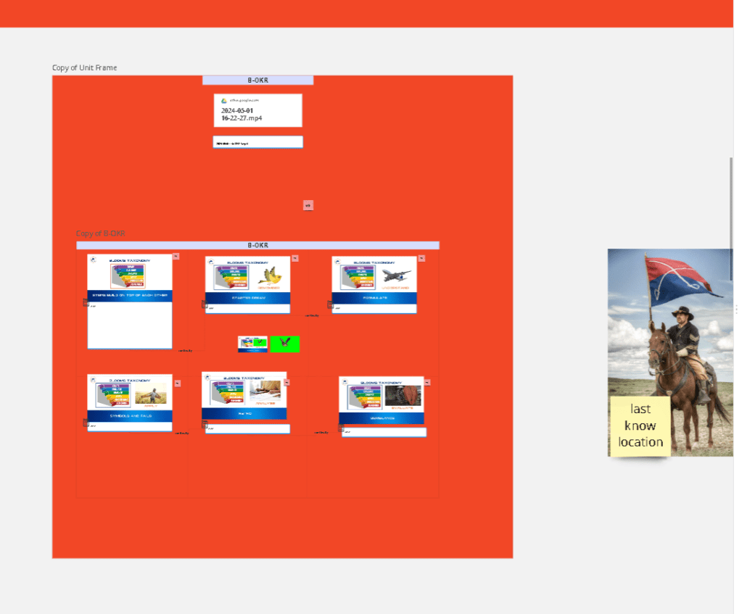Click the document icon left of the writing-hands card
742x614 pixels.
tap(205, 424)
